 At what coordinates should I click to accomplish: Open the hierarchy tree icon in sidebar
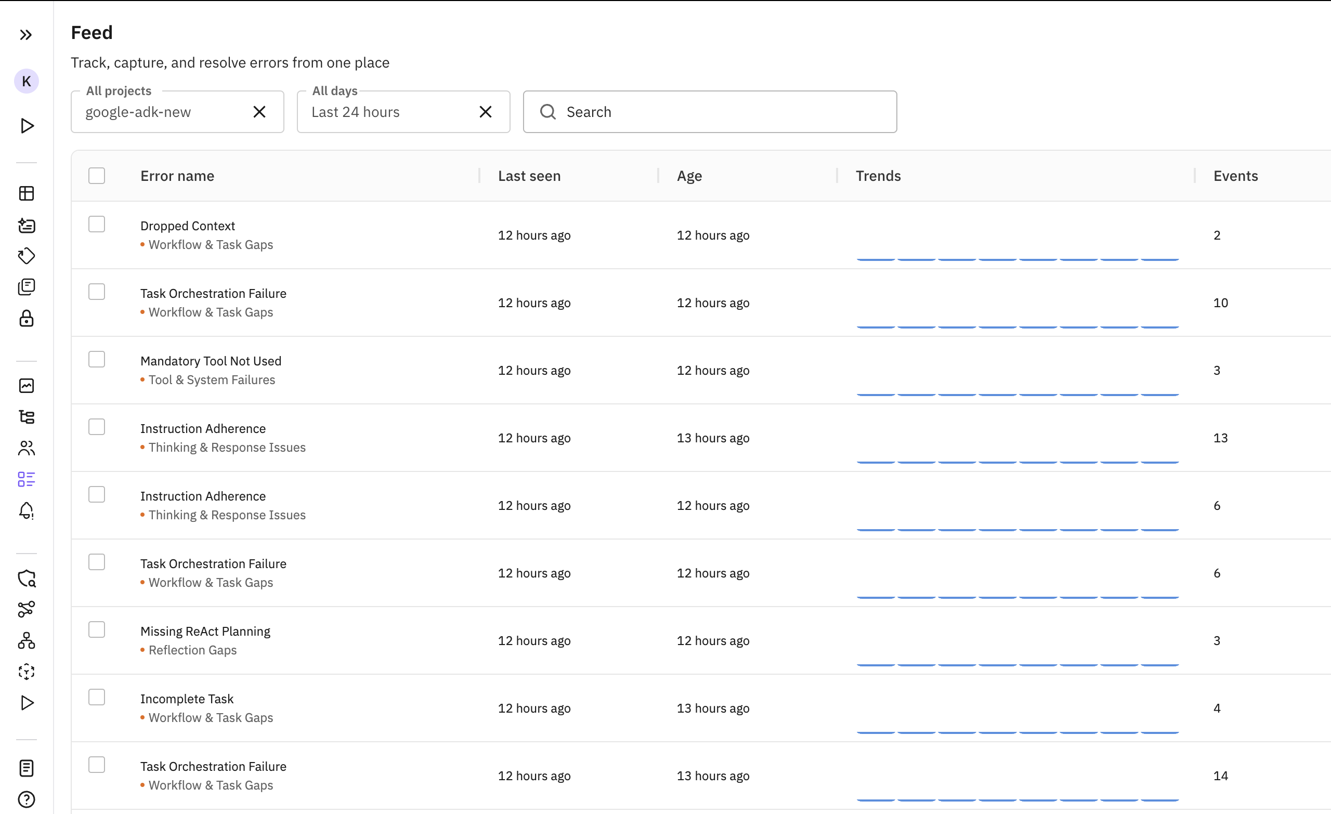(x=27, y=417)
